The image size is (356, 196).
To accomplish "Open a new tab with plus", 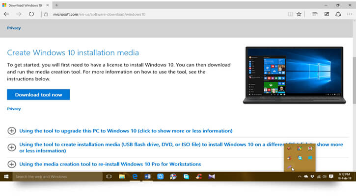I will click(57, 5).
